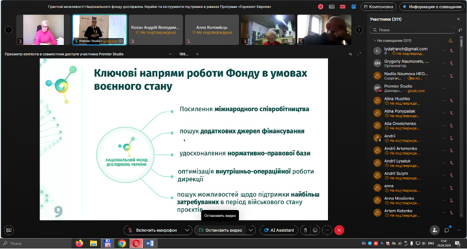Screen dimensions: 467x249
Task: Click the participants panel icon
Action: 434,230
